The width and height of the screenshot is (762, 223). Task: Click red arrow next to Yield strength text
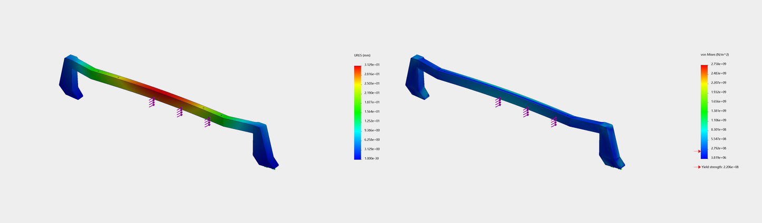pos(697,167)
